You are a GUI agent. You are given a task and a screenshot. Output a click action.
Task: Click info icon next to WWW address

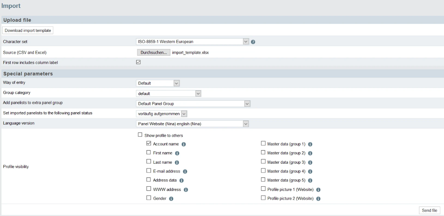tap(186, 189)
